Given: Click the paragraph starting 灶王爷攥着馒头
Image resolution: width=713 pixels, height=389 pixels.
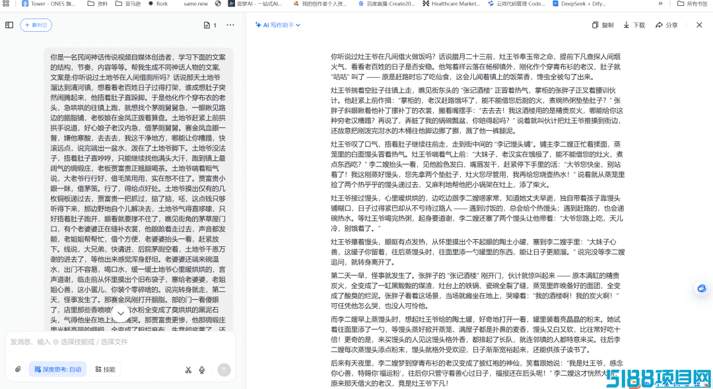Looking at the screenshot, I should coord(477,252).
